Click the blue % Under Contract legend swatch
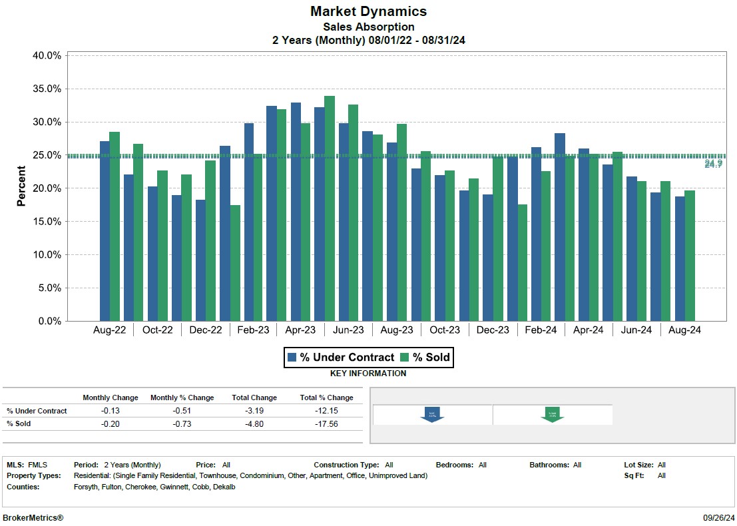 [292, 358]
